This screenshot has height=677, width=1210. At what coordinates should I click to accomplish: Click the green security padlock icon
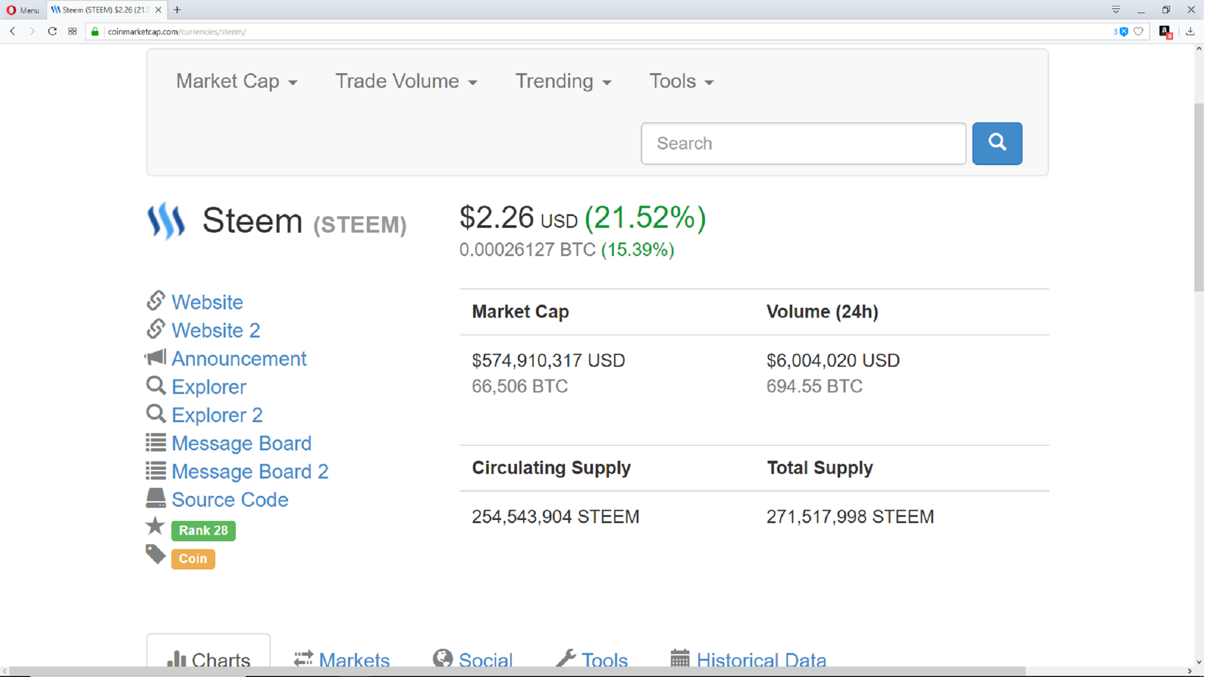[x=95, y=31]
